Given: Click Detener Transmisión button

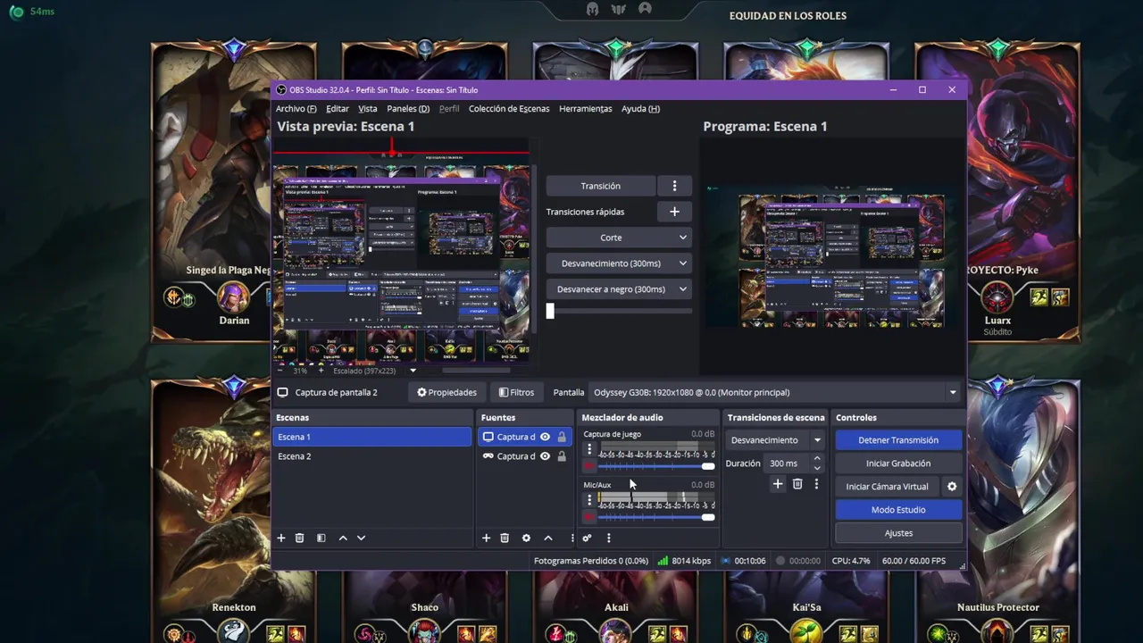Looking at the screenshot, I should pos(898,440).
